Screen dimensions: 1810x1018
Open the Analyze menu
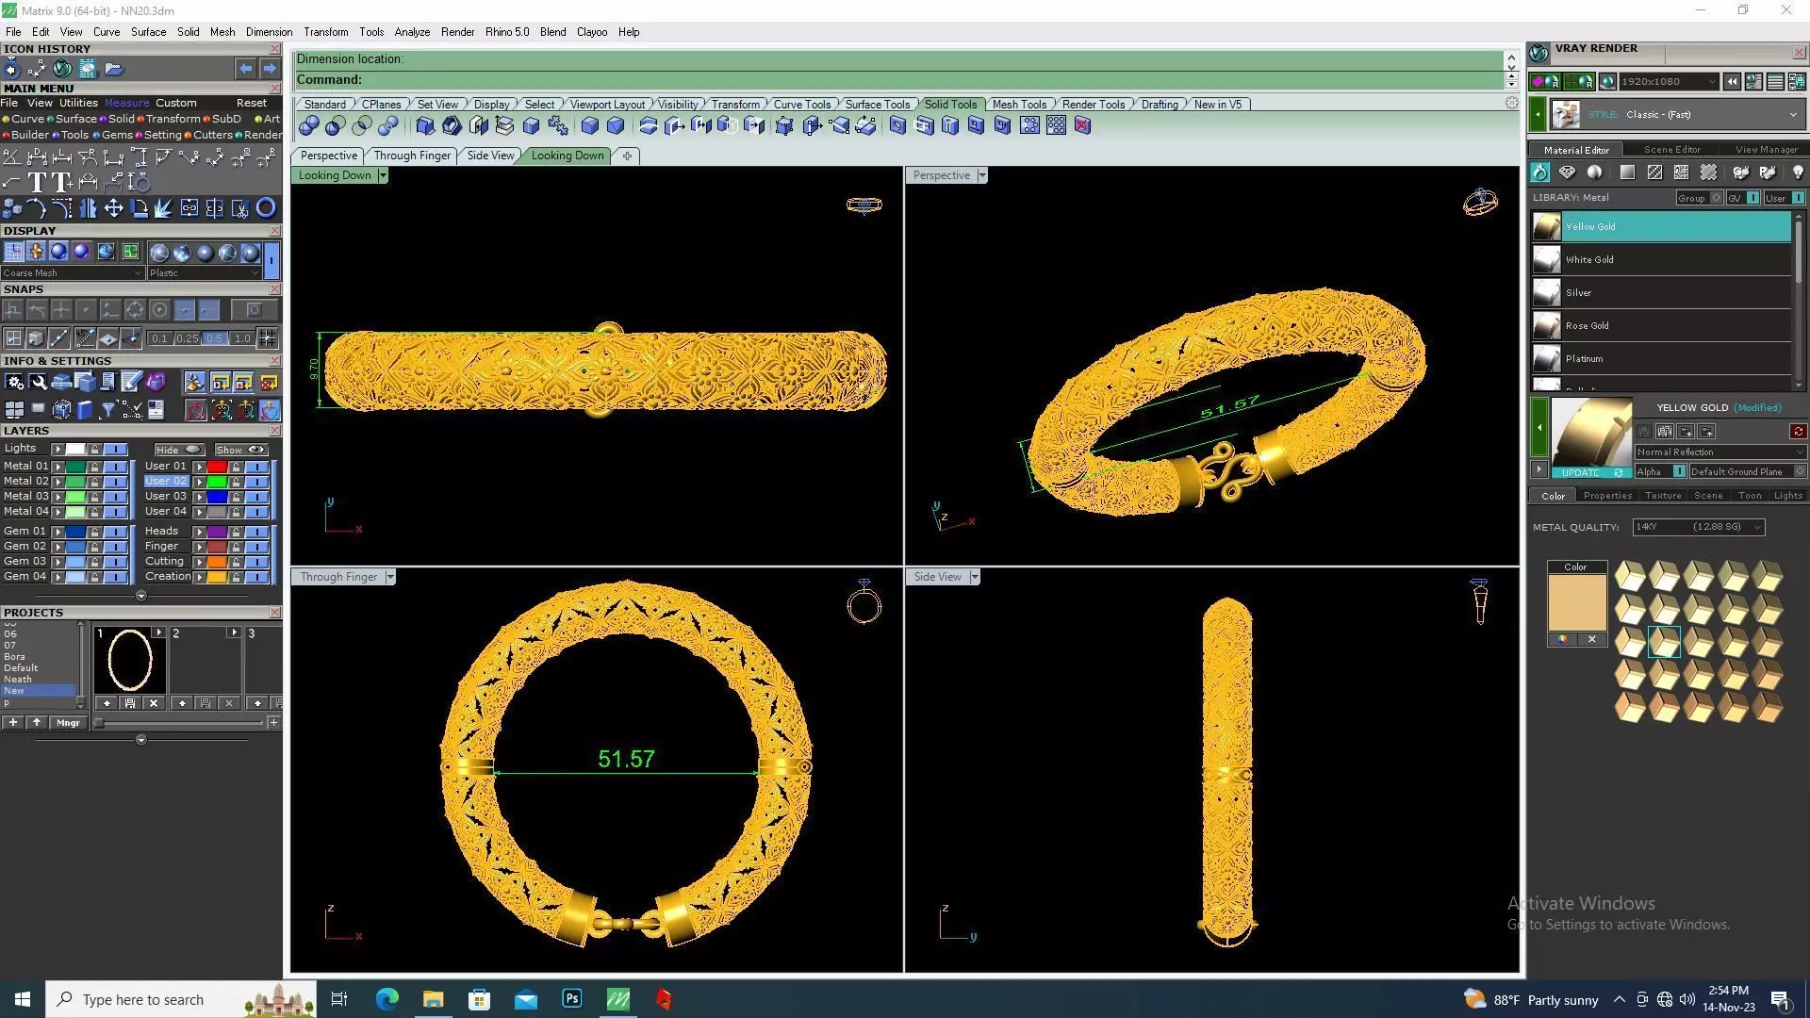pyautogui.click(x=412, y=32)
